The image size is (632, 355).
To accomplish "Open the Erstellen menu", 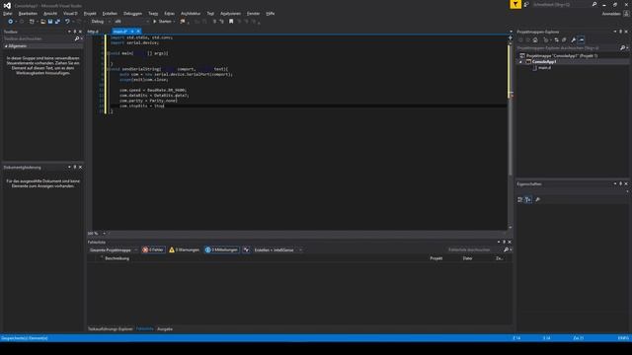I will click(x=110, y=13).
